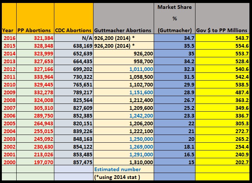Select CDC value '730,322'
The image size is (252, 183).
83,77
